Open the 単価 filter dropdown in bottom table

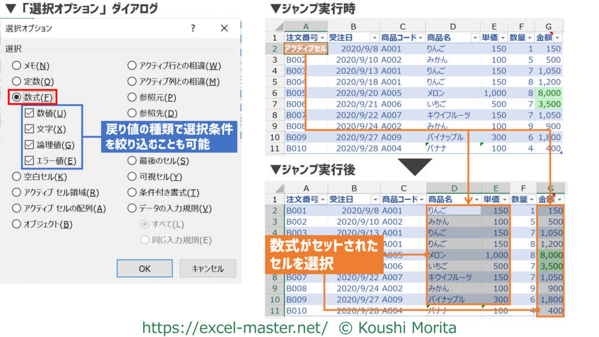click(x=504, y=199)
